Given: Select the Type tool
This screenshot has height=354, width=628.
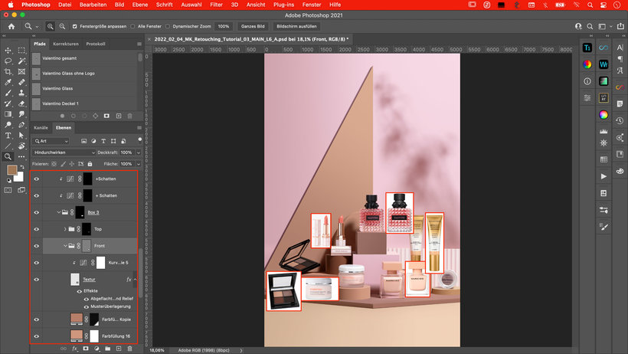Looking at the screenshot, I should coord(8,136).
